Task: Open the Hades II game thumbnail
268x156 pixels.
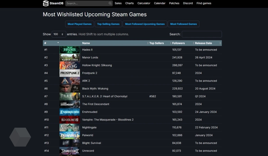Action: point(69,50)
